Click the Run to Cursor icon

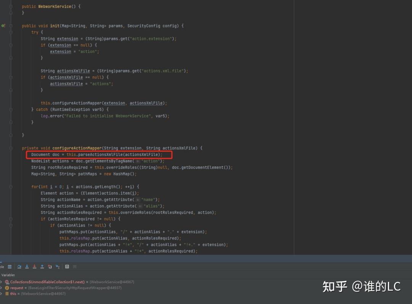point(58,267)
